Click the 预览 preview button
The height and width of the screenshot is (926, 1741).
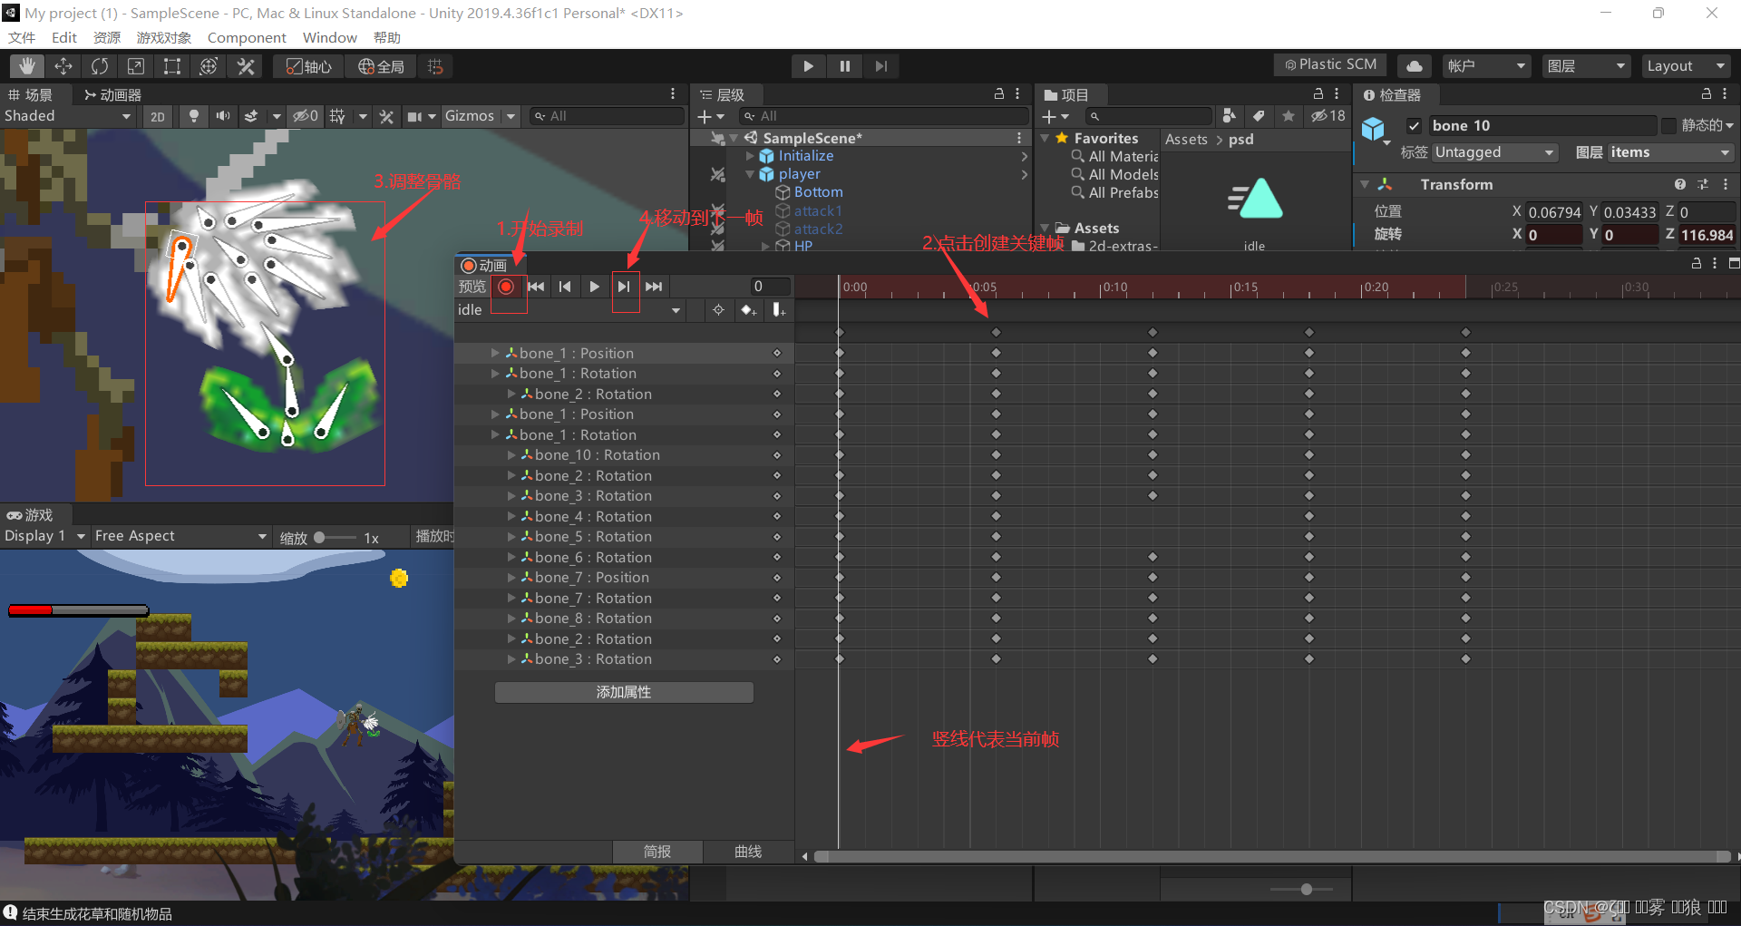pos(472,287)
